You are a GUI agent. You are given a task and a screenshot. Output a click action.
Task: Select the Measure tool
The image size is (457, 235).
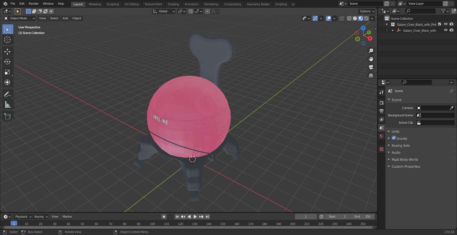click(7, 105)
